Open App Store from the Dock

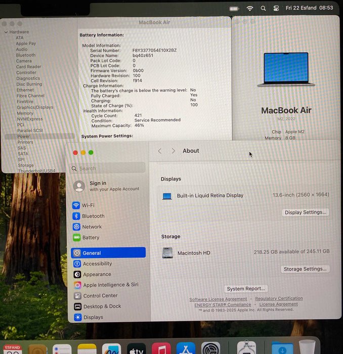186,348
